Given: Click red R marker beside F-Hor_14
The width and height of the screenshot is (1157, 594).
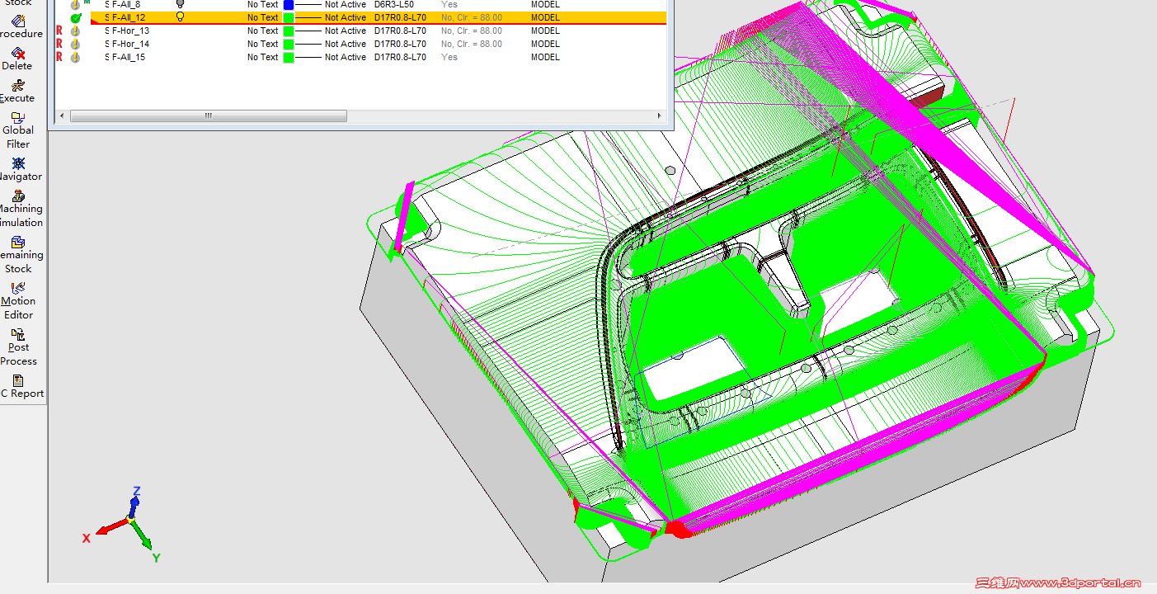Looking at the screenshot, I should pyautogui.click(x=59, y=44).
